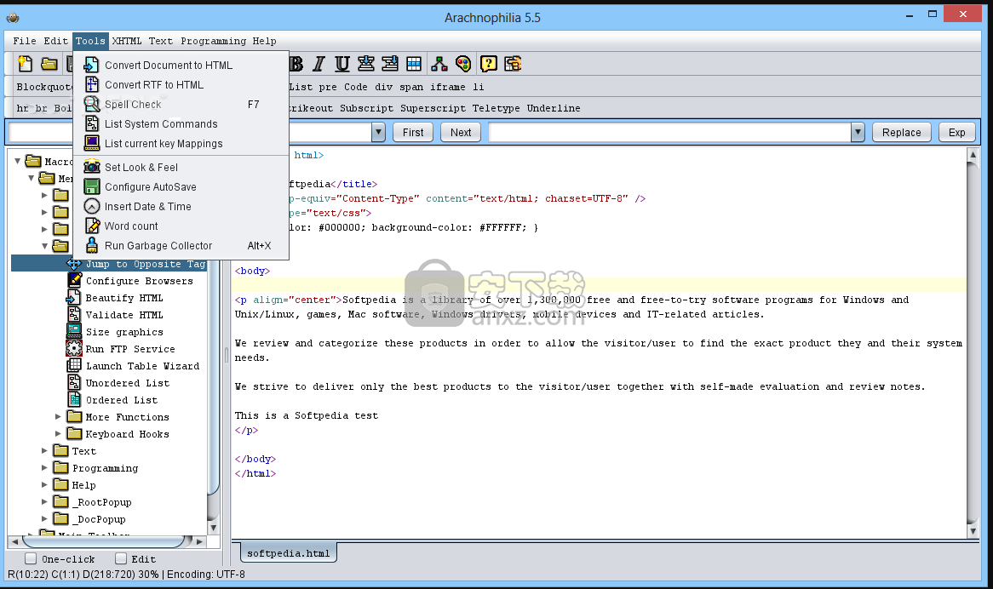Viewport: 993px width, 589px height.
Task: Click the Convert Document to HTML icon
Action: [92, 66]
